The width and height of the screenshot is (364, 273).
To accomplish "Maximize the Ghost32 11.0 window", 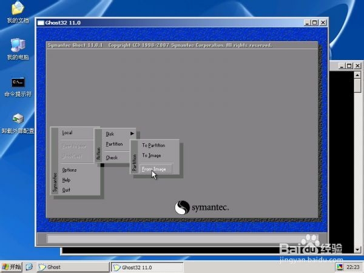I will tap(315, 23).
